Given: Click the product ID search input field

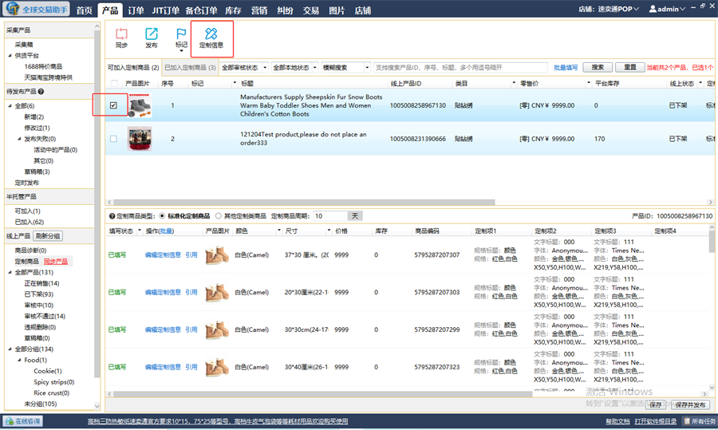Looking at the screenshot, I should pyautogui.click(x=460, y=68).
